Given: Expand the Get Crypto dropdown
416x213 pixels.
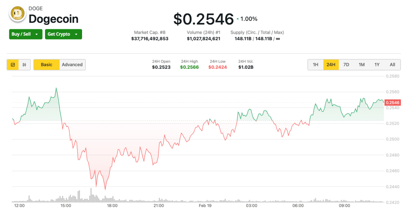Looking at the screenshot, I should click(63, 34).
